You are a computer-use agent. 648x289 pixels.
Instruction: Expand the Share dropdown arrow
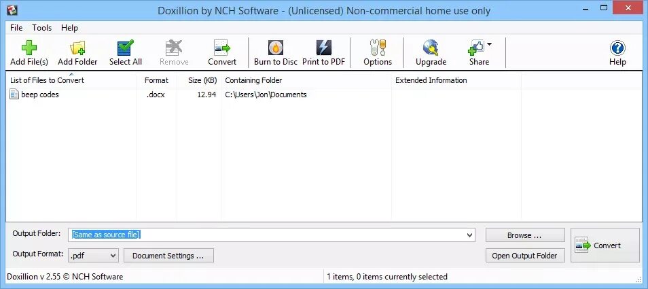click(x=489, y=44)
